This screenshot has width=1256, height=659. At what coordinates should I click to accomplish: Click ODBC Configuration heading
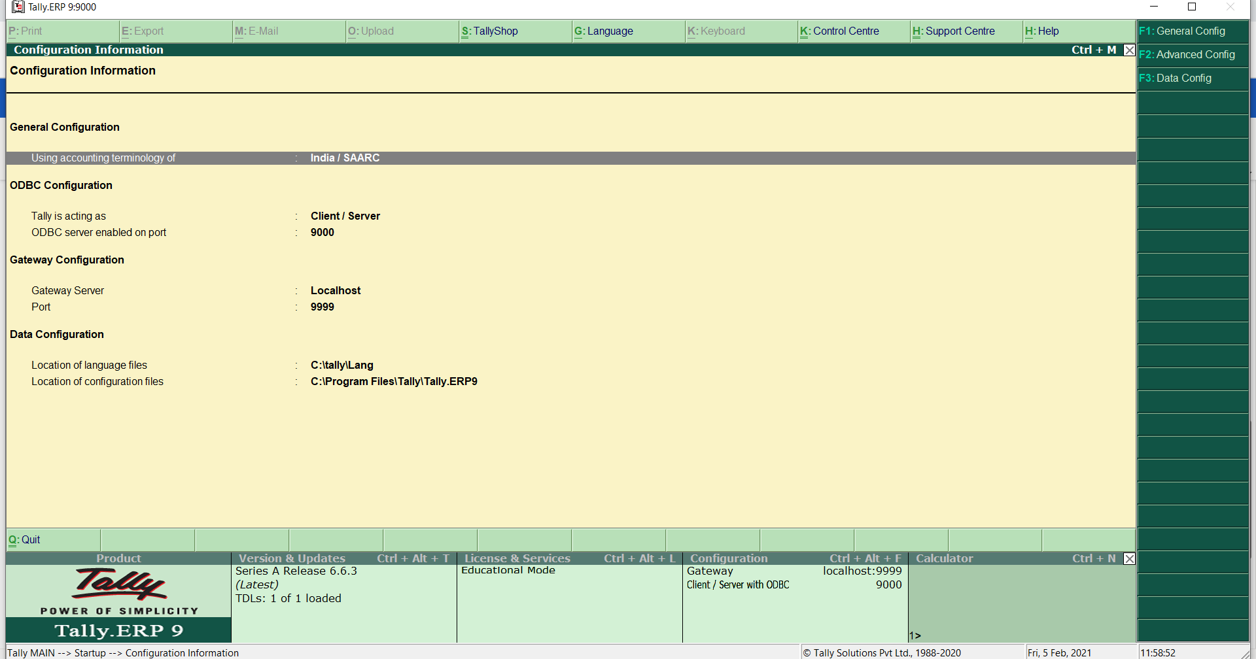tap(61, 186)
